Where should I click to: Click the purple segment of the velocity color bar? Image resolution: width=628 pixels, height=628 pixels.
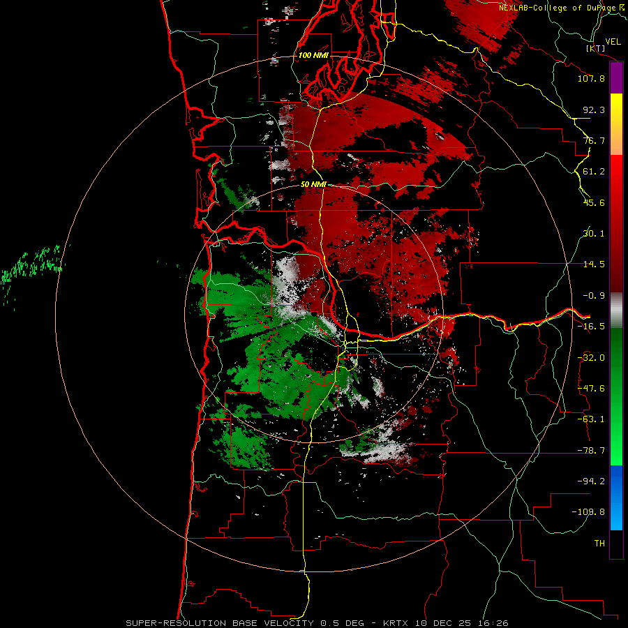(616, 77)
